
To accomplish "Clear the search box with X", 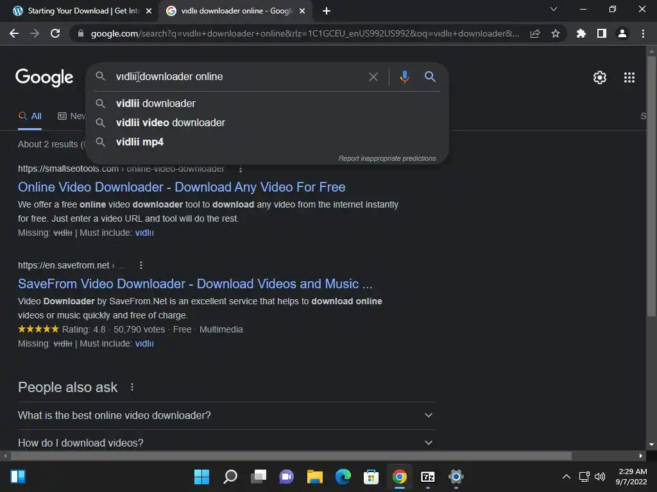I will [x=373, y=77].
